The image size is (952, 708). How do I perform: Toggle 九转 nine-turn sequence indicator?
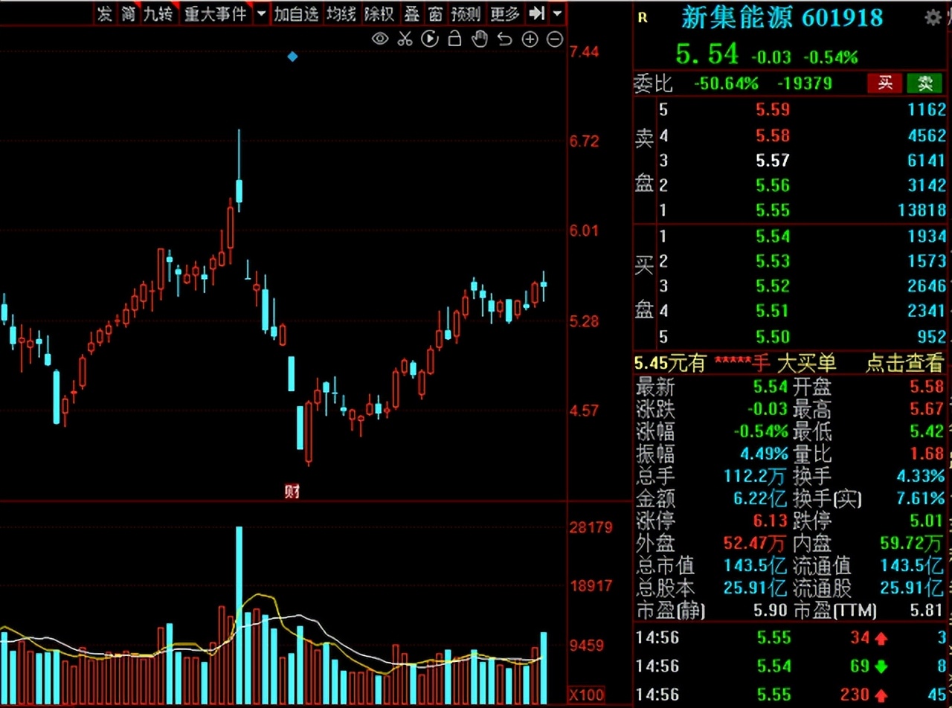[x=158, y=13]
